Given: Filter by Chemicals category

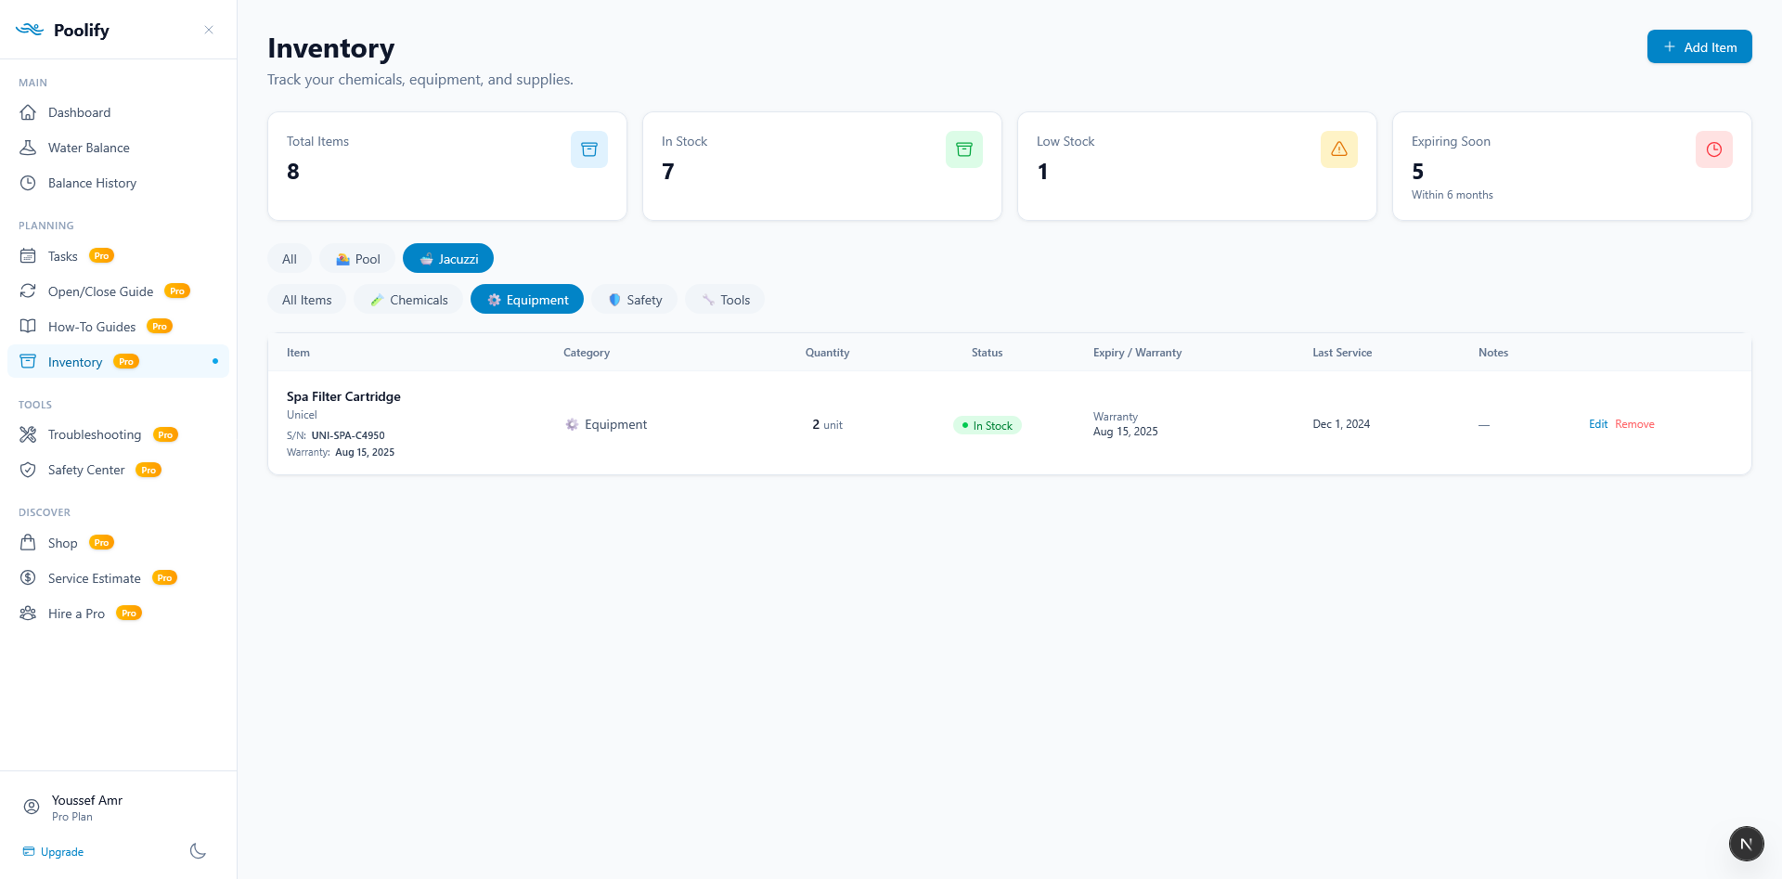Looking at the screenshot, I should pyautogui.click(x=408, y=300).
